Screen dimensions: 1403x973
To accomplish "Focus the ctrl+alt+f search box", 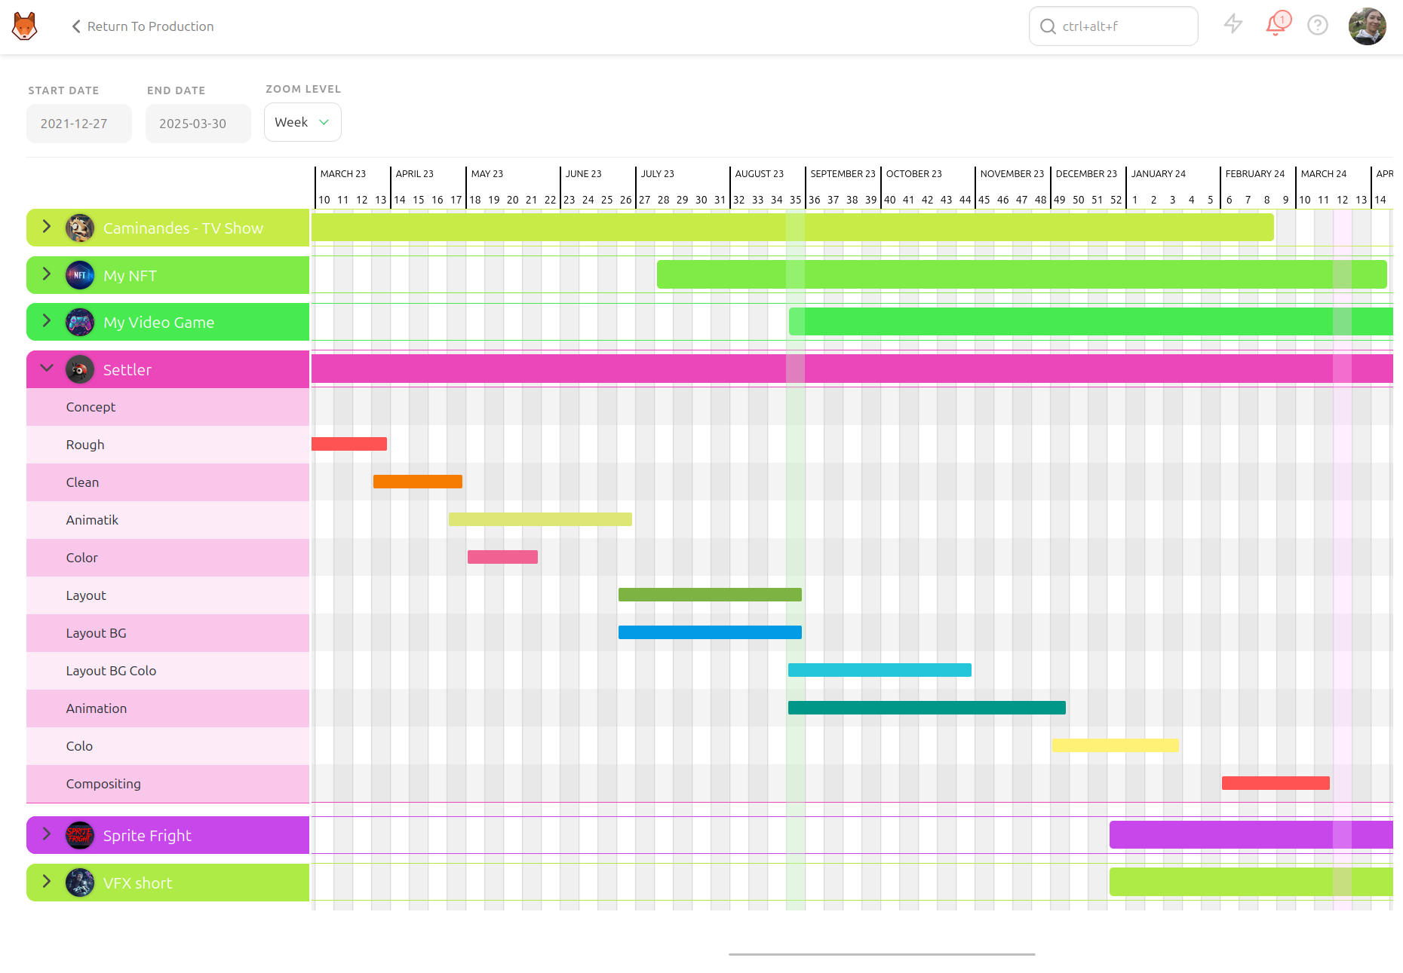I will coord(1113,26).
